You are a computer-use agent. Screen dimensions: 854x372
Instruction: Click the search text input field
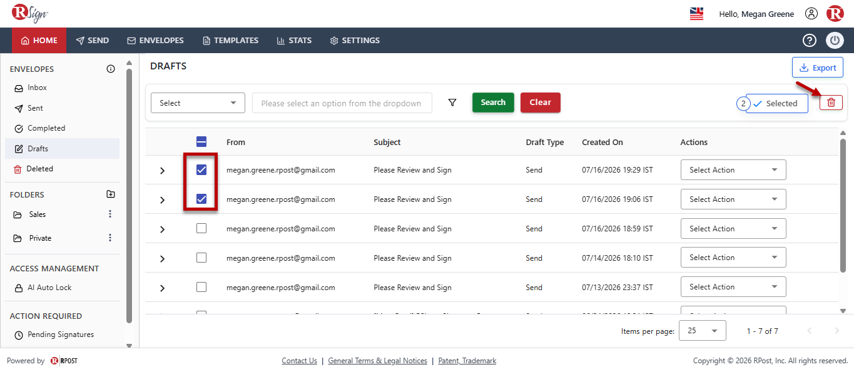click(342, 103)
